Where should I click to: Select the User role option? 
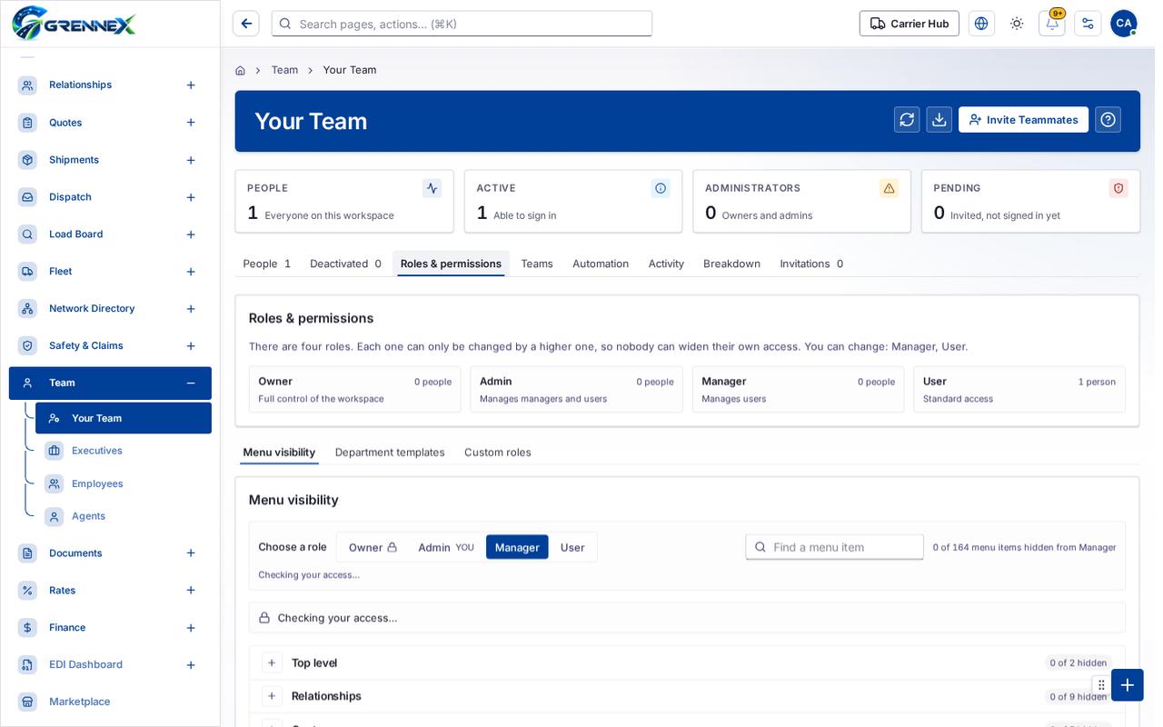[x=572, y=547]
